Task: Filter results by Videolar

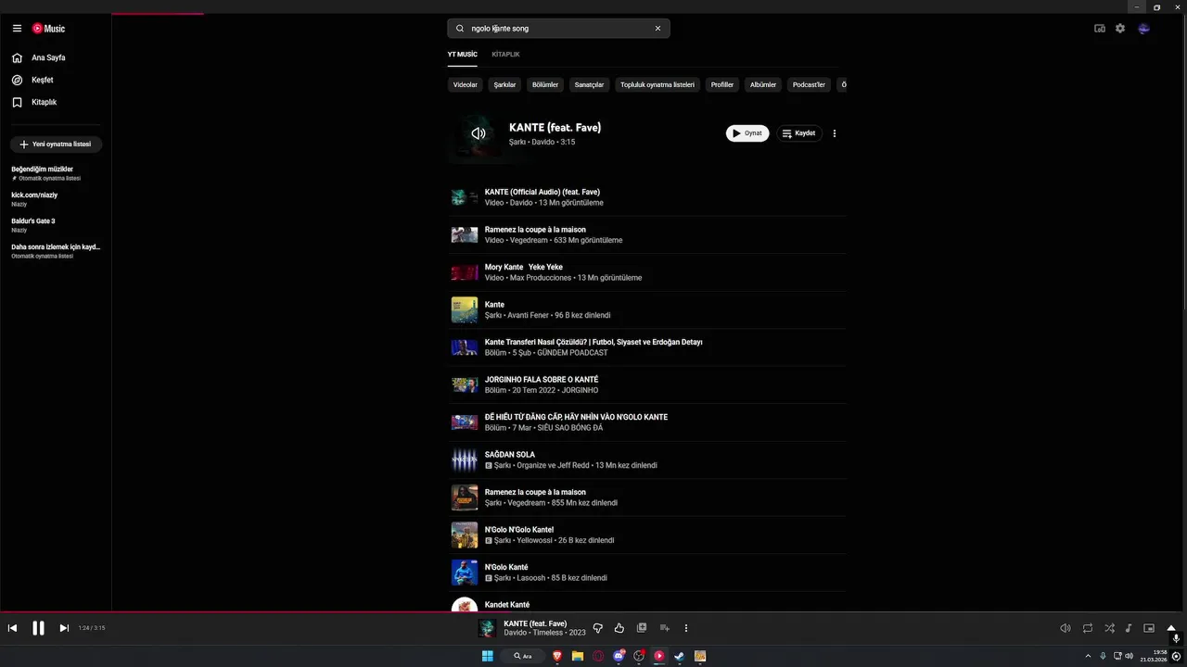Action: pyautogui.click(x=465, y=84)
